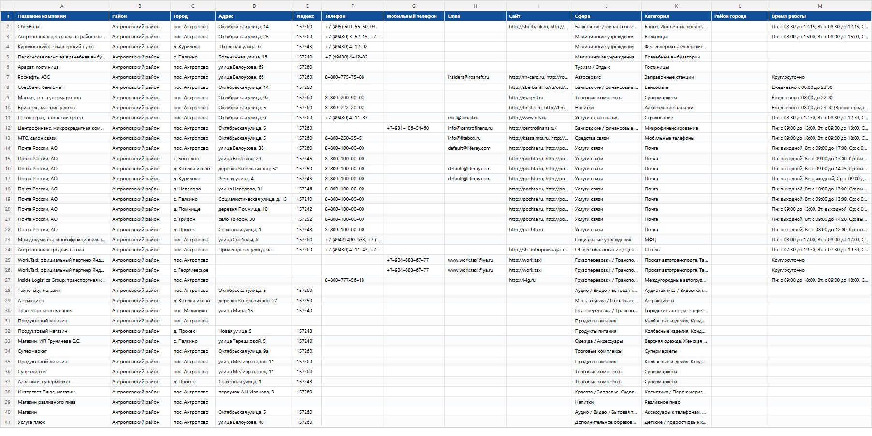This screenshot has width=872, height=436.
Task: Click the address 'Речная улица, 4'
Action: pyautogui.click(x=254, y=179)
